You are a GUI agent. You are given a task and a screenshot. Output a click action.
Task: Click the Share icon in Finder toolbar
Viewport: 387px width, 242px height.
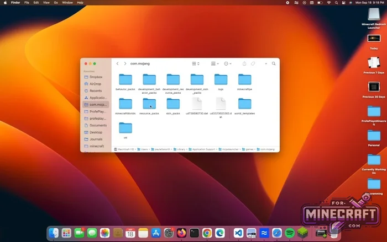tap(244, 64)
